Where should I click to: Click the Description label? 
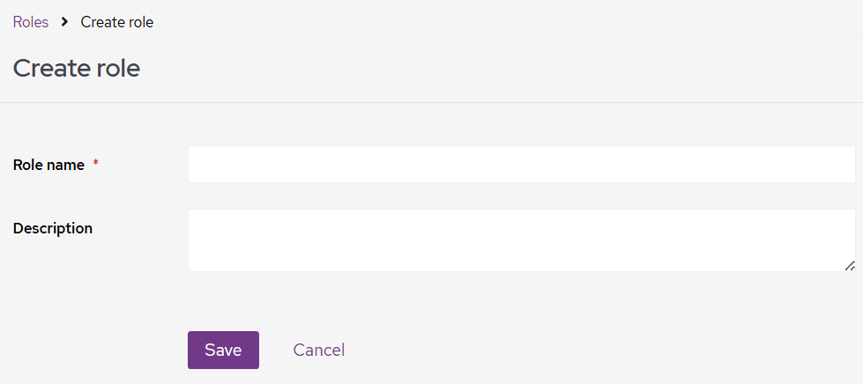pyautogui.click(x=53, y=228)
